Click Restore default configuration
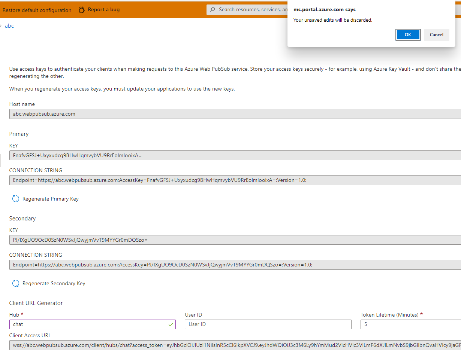Image resolution: width=461 pixels, height=360 pixels. tap(37, 10)
